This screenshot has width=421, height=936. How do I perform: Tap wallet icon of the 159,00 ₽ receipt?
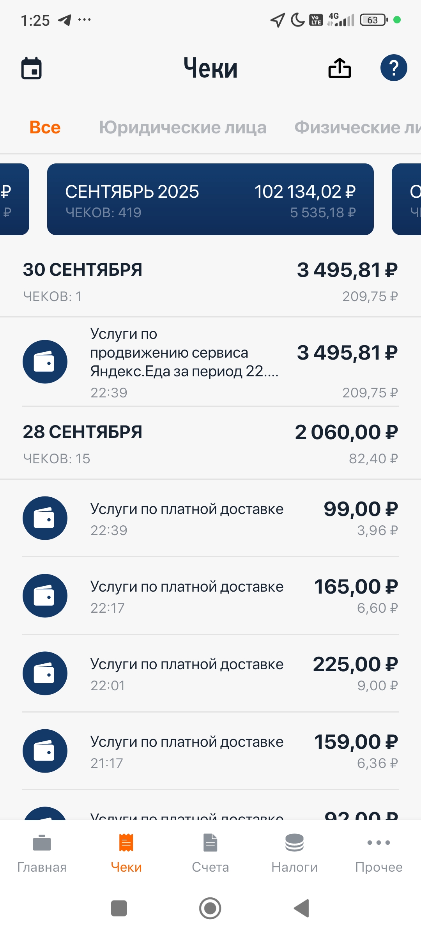coord(45,751)
